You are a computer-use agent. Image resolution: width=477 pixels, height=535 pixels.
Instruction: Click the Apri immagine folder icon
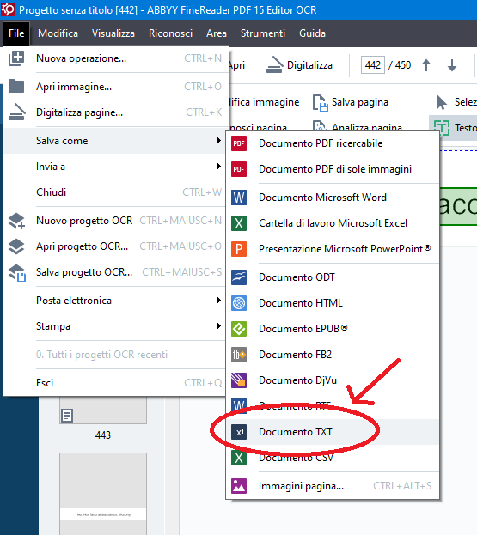16,87
